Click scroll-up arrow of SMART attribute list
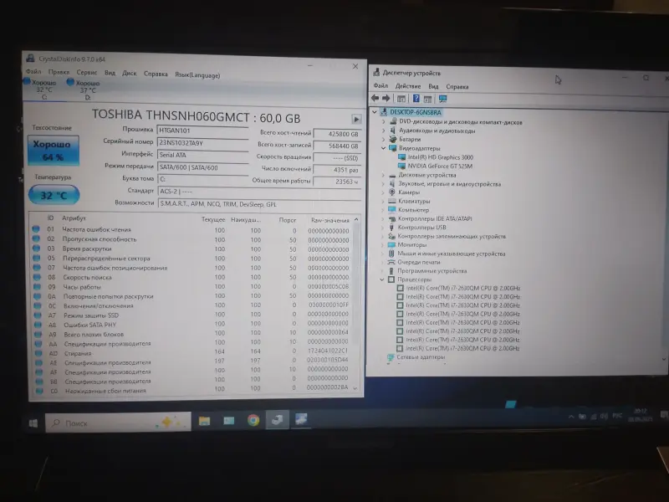Image resolution: width=669 pixels, height=502 pixels. [356, 219]
